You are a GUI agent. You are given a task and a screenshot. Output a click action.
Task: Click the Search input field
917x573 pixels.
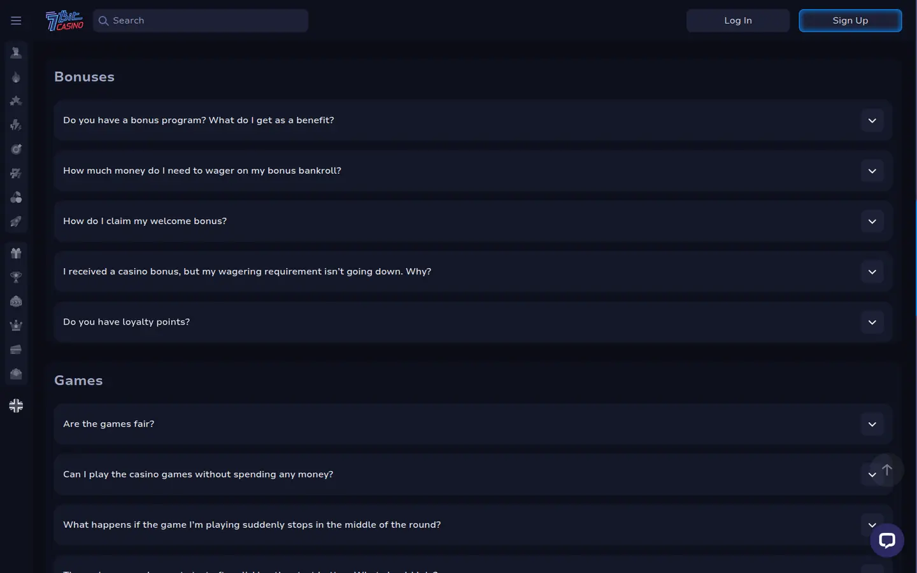pyautogui.click(x=201, y=20)
